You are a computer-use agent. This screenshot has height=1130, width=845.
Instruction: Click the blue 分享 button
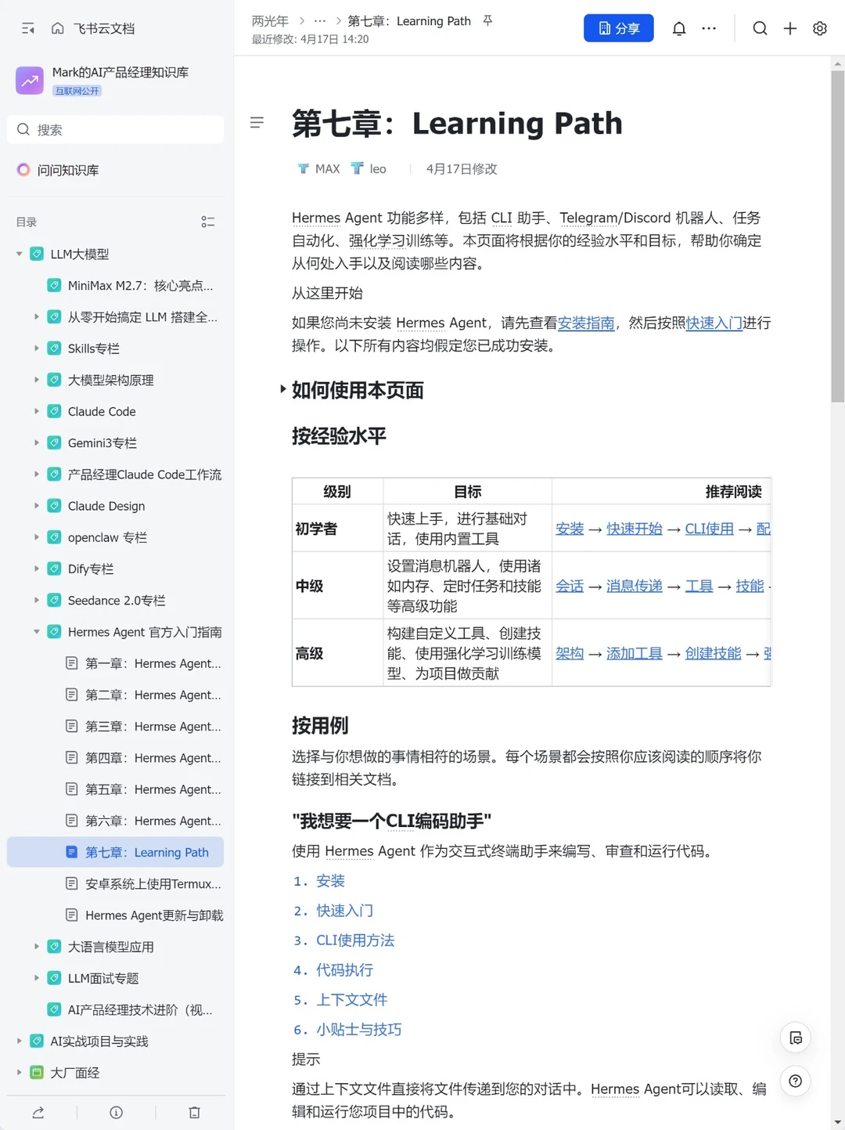click(618, 28)
